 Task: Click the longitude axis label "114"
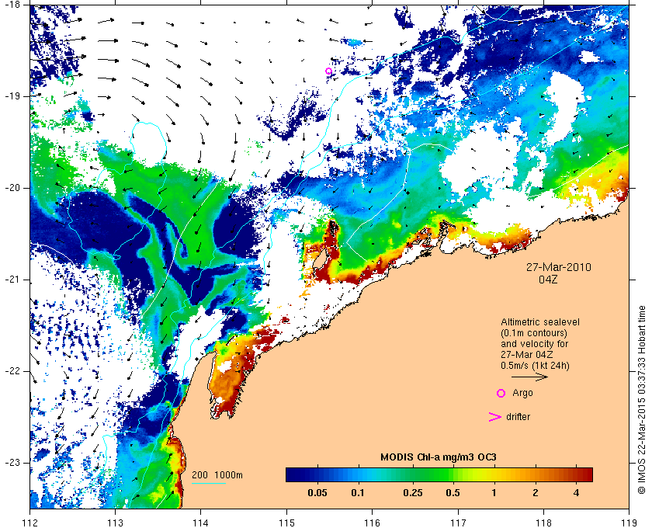pyautogui.click(x=201, y=522)
